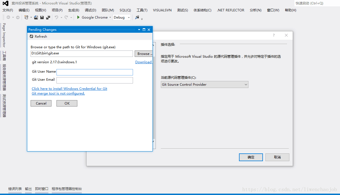Image resolution: width=340 pixels, height=195 pixels.
Task: Click the Cancel button in Pending Changes
Action: click(x=41, y=103)
